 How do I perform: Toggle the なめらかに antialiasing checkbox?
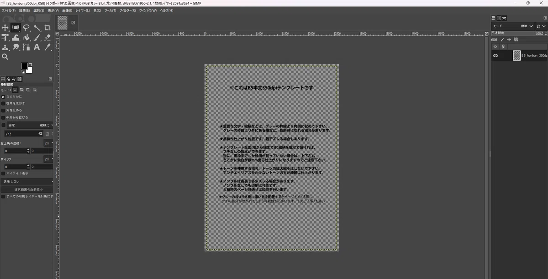[3, 96]
